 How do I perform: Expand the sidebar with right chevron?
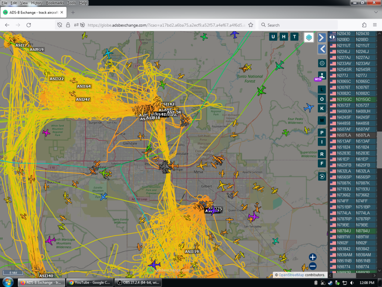click(322, 38)
